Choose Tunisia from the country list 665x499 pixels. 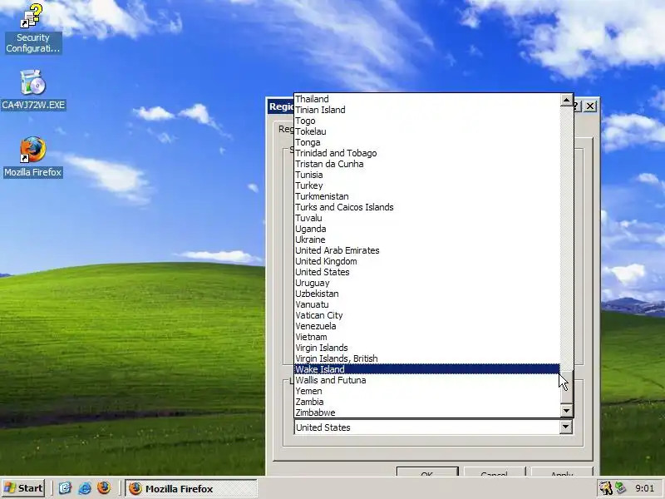pos(427,175)
